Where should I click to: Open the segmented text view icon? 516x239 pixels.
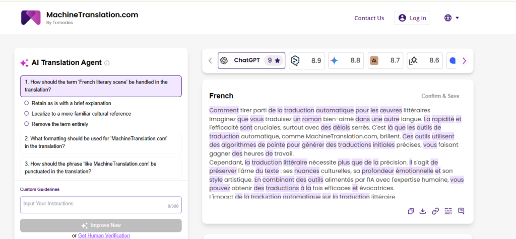click(448, 211)
